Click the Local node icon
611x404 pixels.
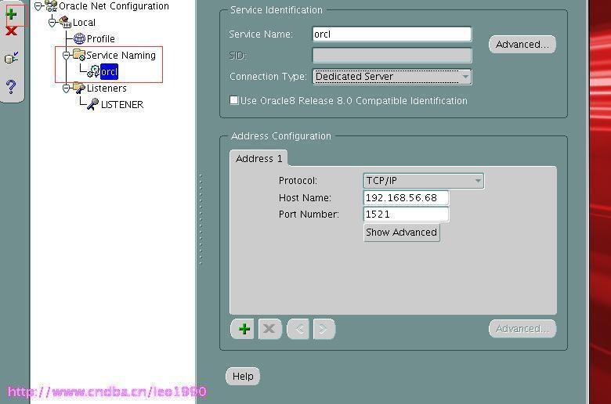point(65,22)
